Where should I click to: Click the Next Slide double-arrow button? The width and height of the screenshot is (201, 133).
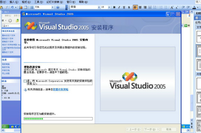(x=192, y=127)
